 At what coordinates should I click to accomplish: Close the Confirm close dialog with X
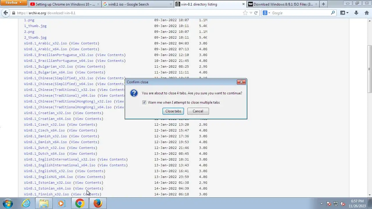241,82
